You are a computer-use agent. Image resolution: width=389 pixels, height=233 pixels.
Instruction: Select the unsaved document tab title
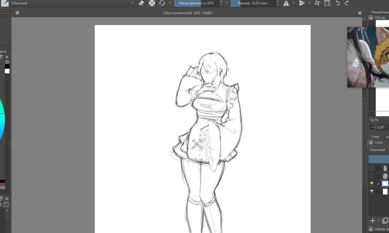click(188, 13)
